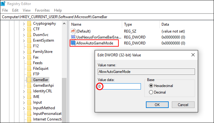This screenshot has height=123, width=214.
Task: Click the tree pane scroll up arrow
Action: [64, 23]
